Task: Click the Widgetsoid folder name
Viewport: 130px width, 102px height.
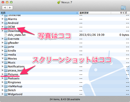Action: 15,94
